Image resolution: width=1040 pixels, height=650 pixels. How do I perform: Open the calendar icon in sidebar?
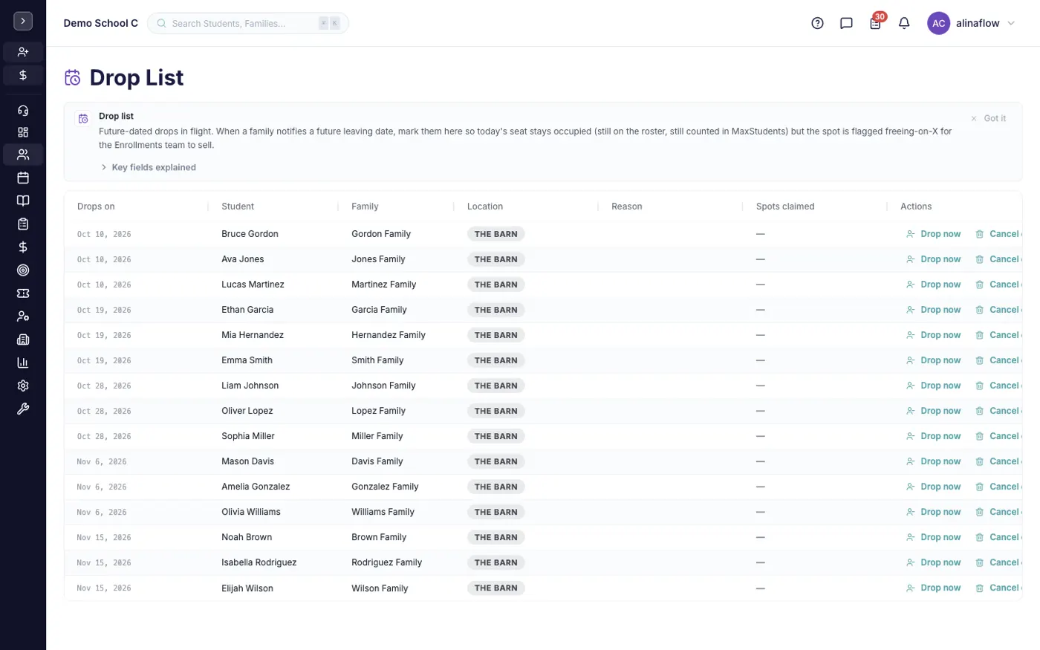[x=23, y=178]
